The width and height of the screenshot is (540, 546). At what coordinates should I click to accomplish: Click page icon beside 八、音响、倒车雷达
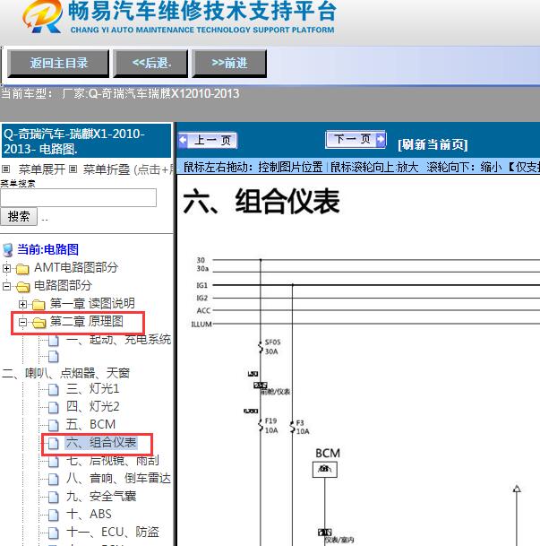click(x=53, y=479)
